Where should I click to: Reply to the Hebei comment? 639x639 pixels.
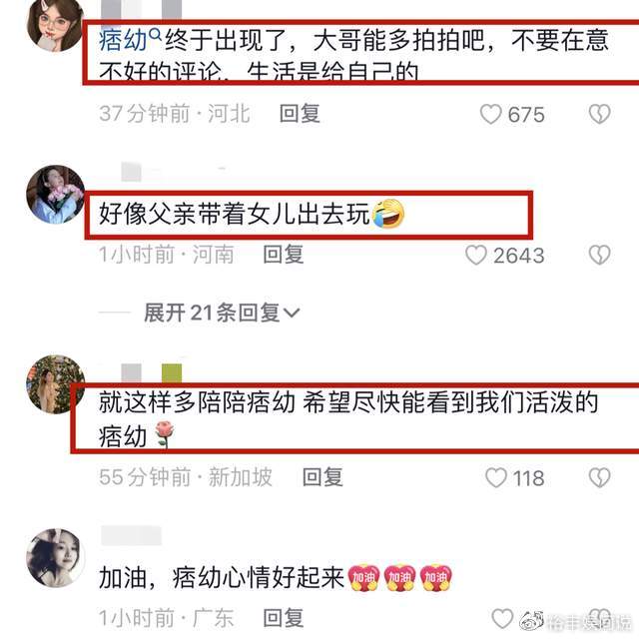point(300,114)
